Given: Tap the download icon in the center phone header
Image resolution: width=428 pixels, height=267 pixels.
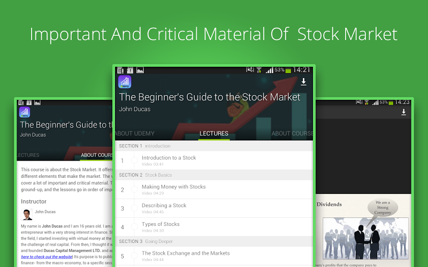Looking at the screenshot, I should coord(303,82).
